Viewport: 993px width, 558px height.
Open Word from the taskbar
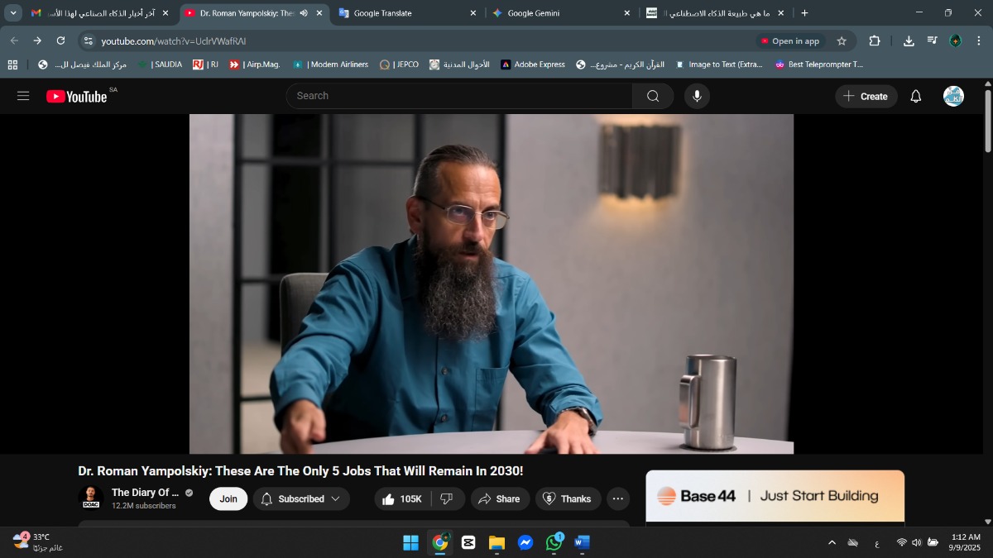coord(582,542)
